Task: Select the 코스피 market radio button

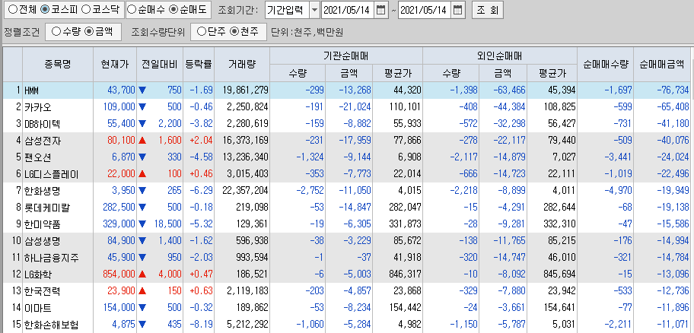Action: pos(45,9)
